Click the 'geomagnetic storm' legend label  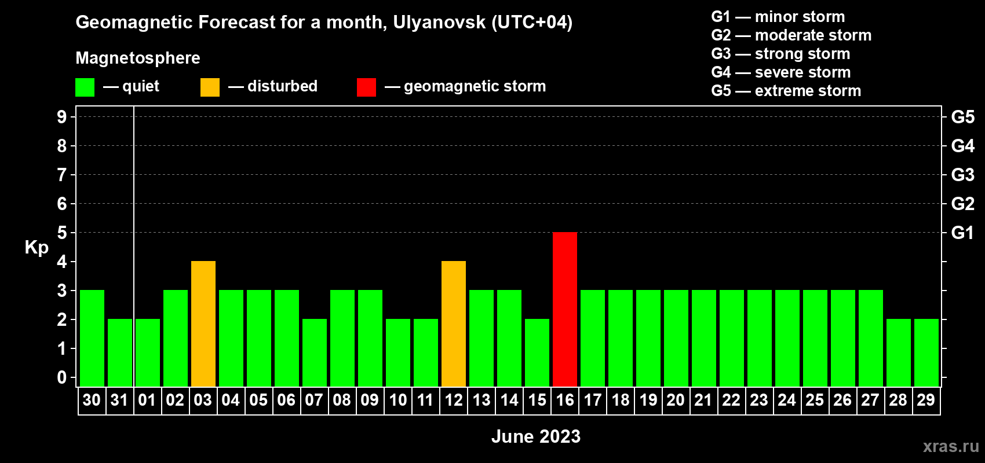[x=475, y=86]
